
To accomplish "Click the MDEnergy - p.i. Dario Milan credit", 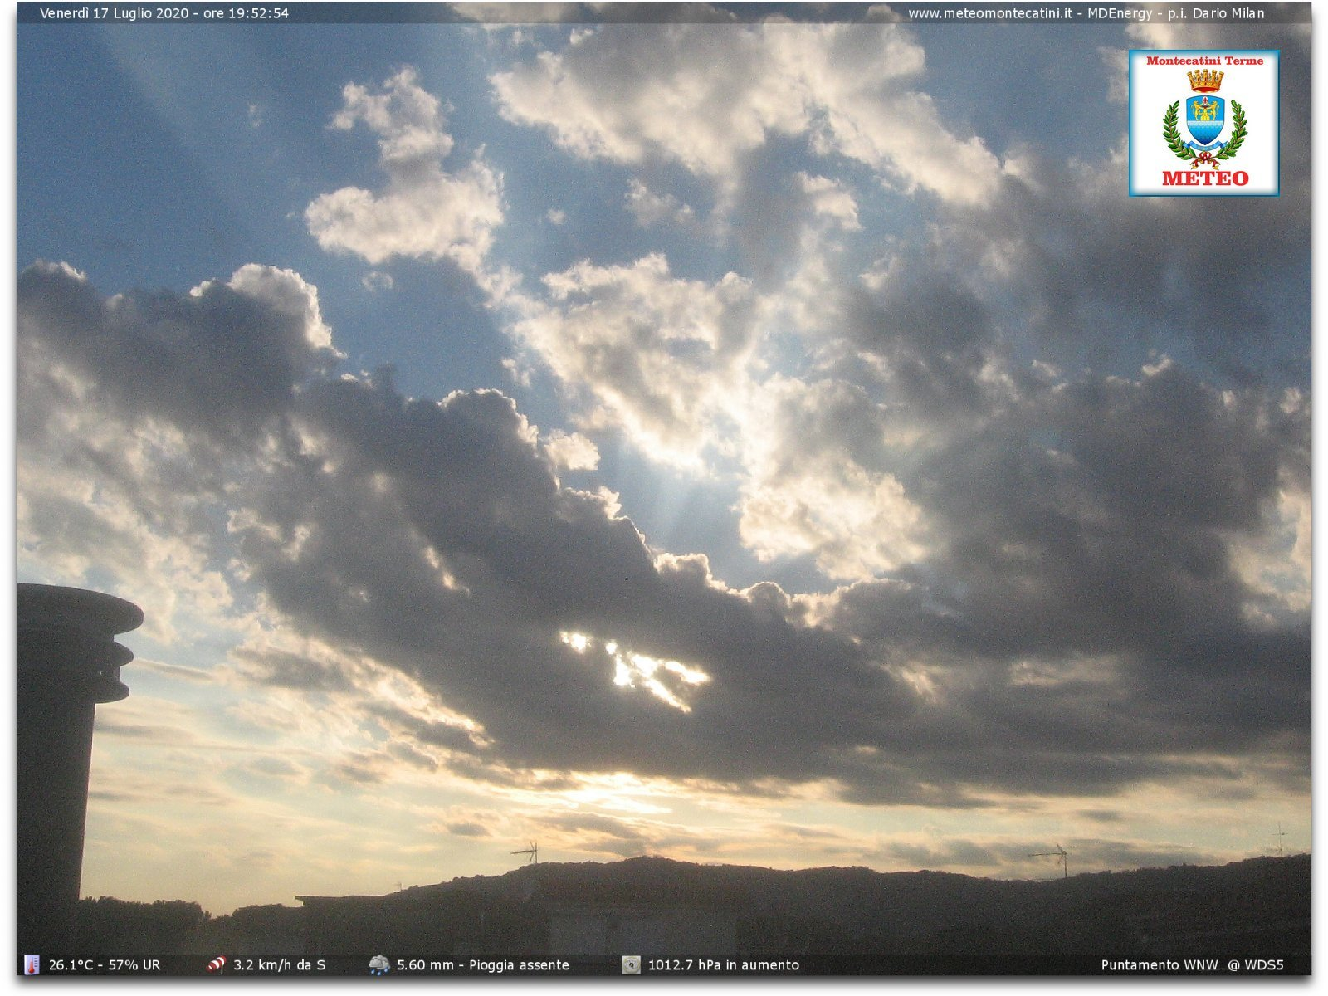I will [x=1176, y=13].
